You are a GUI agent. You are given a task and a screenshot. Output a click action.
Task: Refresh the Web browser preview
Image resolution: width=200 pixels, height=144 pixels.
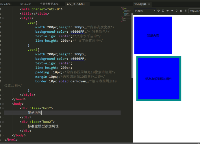point(177,11)
